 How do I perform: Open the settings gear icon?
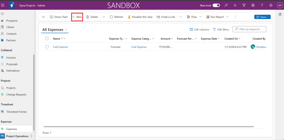[x=253, y=5]
